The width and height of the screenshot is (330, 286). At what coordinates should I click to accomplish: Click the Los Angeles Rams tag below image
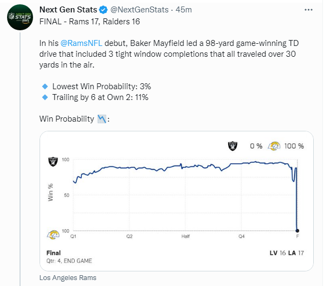[x=68, y=278]
